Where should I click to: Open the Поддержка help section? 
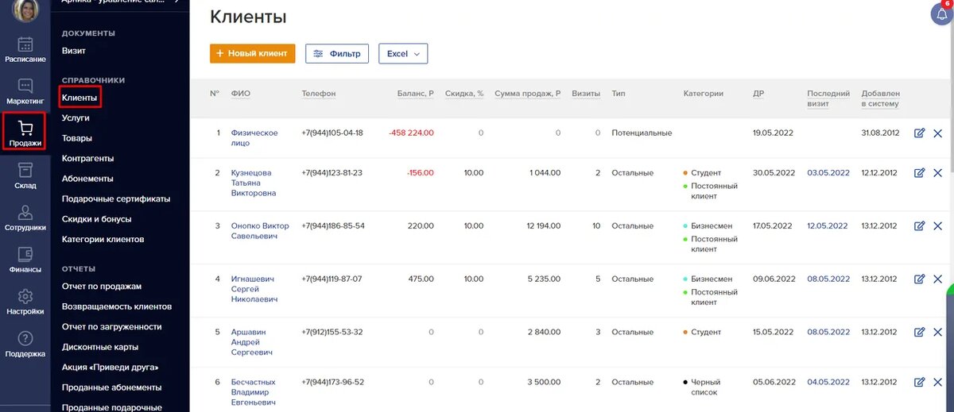point(25,344)
